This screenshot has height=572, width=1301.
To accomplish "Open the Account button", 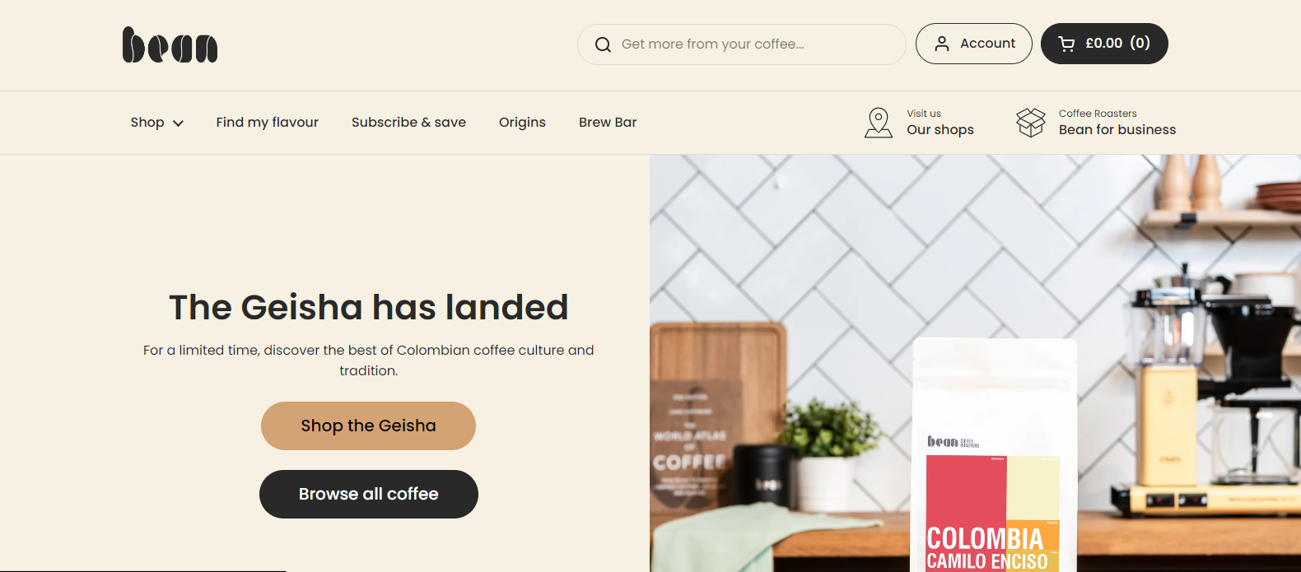I will 973,44.
